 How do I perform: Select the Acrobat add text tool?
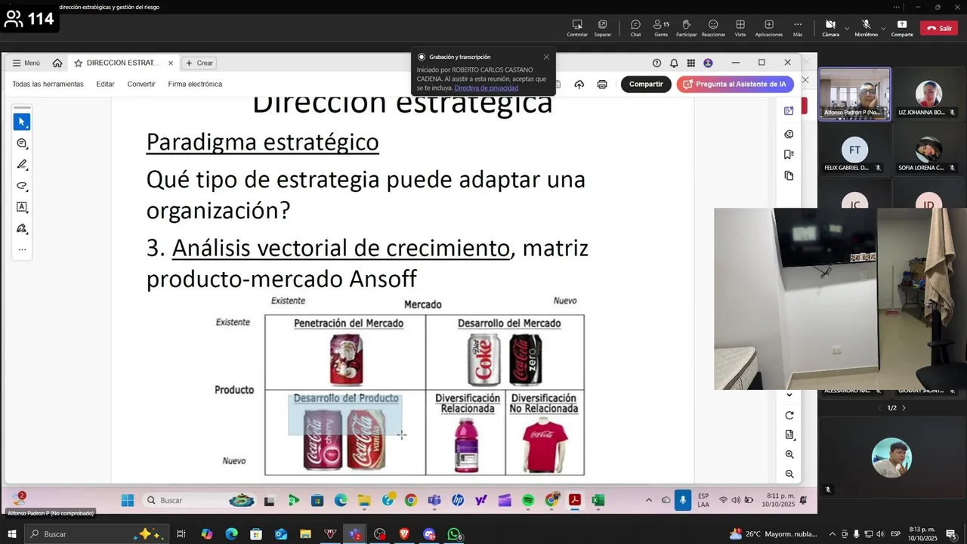pyautogui.click(x=21, y=206)
